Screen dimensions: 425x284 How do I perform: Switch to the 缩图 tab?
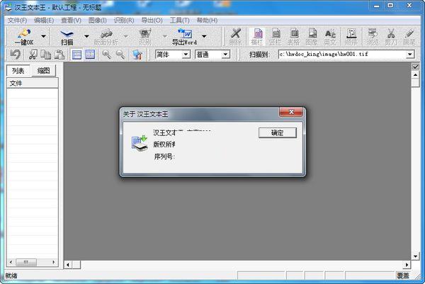coord(44,71)
